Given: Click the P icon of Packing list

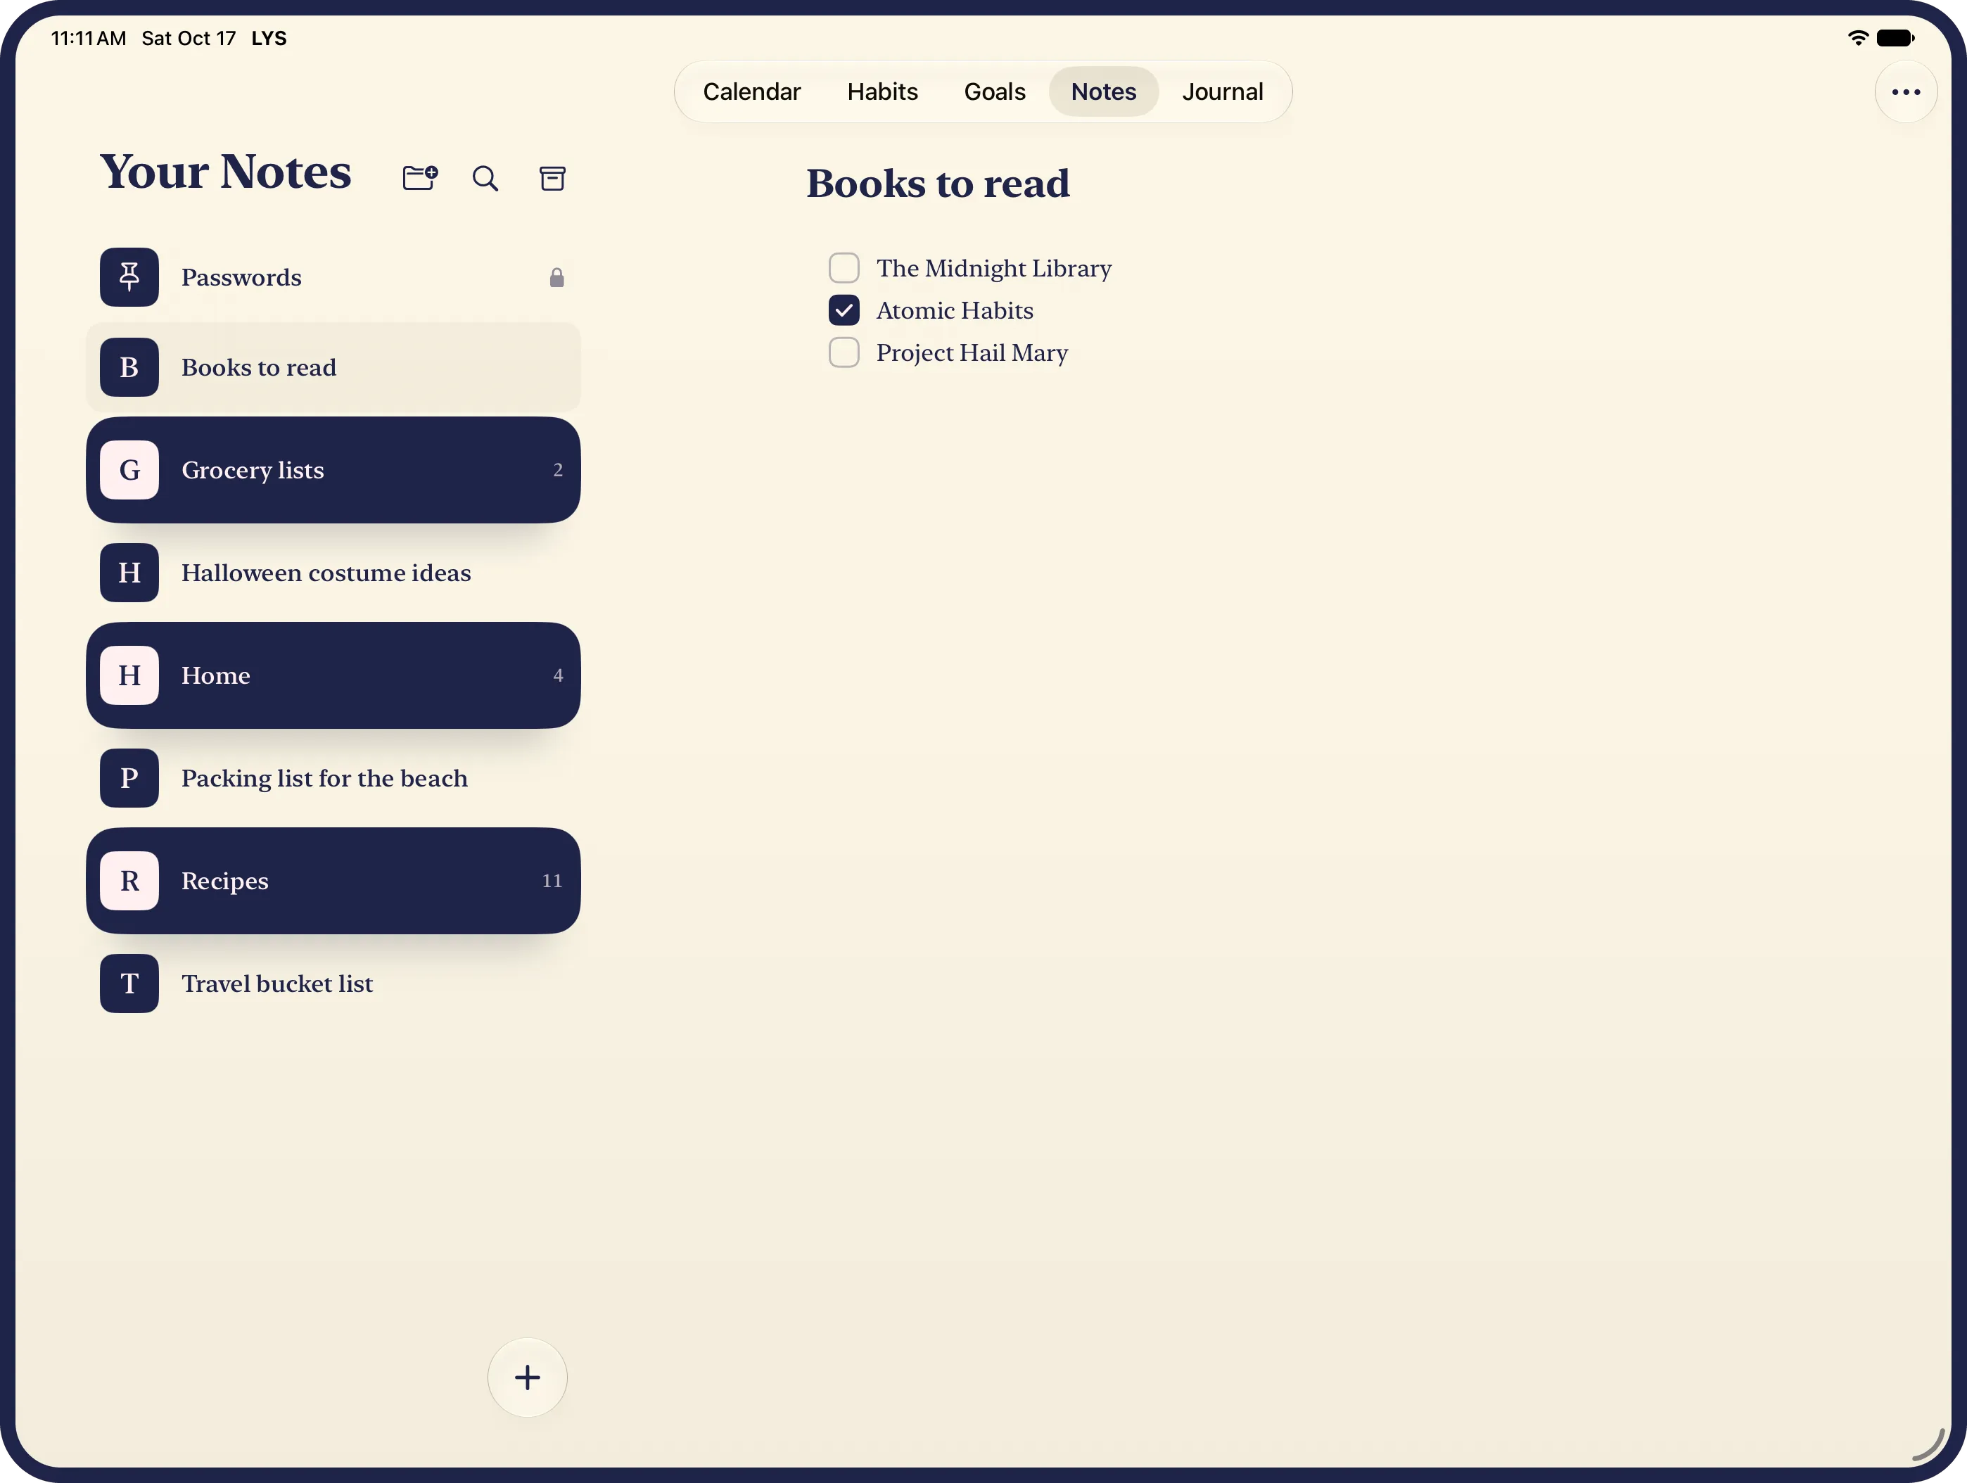Looking at the screenshot, I should (129, 778).
